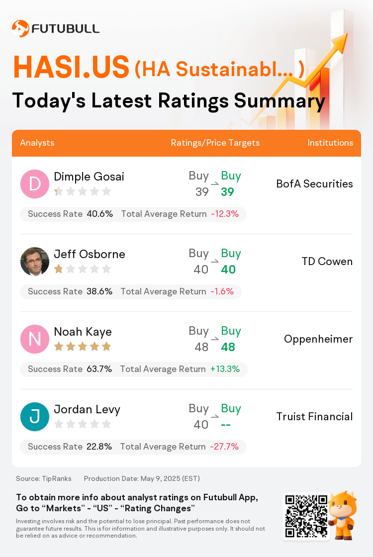373x557 pixels.
Task: Select the Ratings/Price Targets column header
Action: click(215, 143)
